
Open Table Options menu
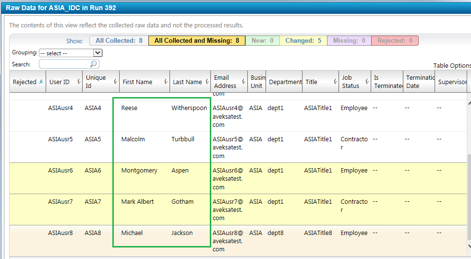[451, 66]
